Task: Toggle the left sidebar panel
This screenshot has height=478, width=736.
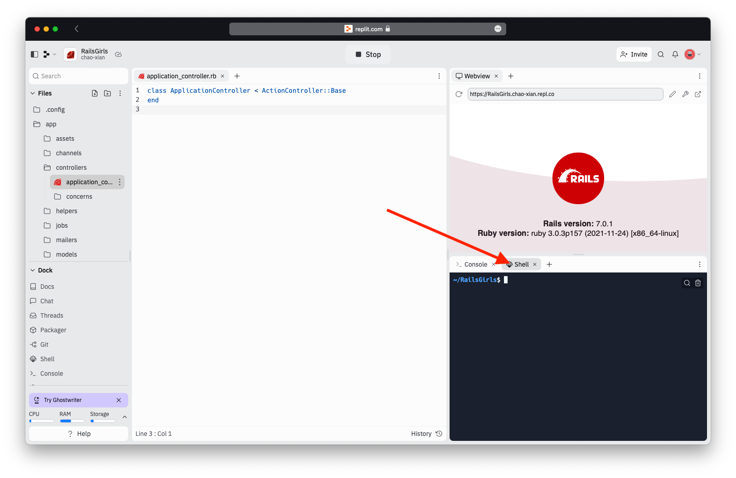Action: click(34, 54)
